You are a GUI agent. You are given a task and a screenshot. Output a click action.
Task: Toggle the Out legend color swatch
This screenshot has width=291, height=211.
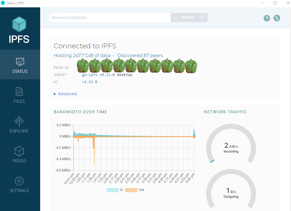pyautogui.click(x=131, y=190)
